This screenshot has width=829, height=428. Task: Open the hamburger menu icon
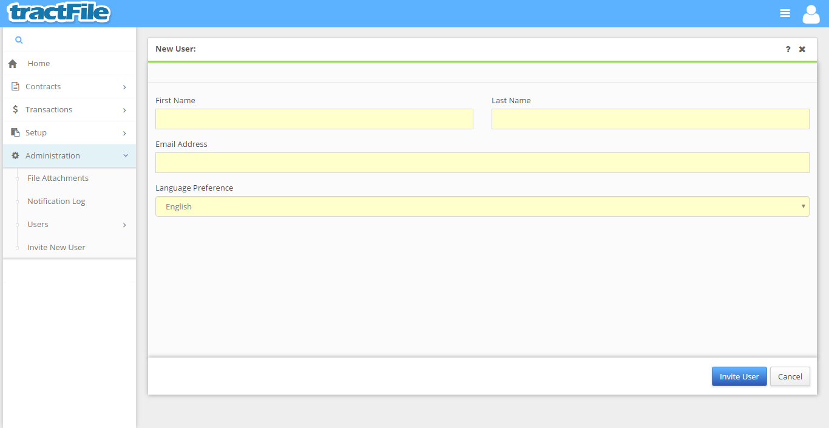pyautogui.click(x=785, y=13)
